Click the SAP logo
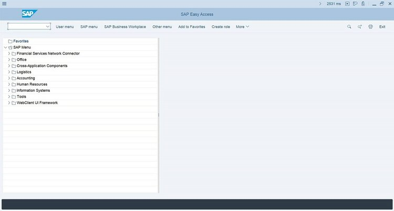This screenshot has width=394, height=211. (29, 14)
